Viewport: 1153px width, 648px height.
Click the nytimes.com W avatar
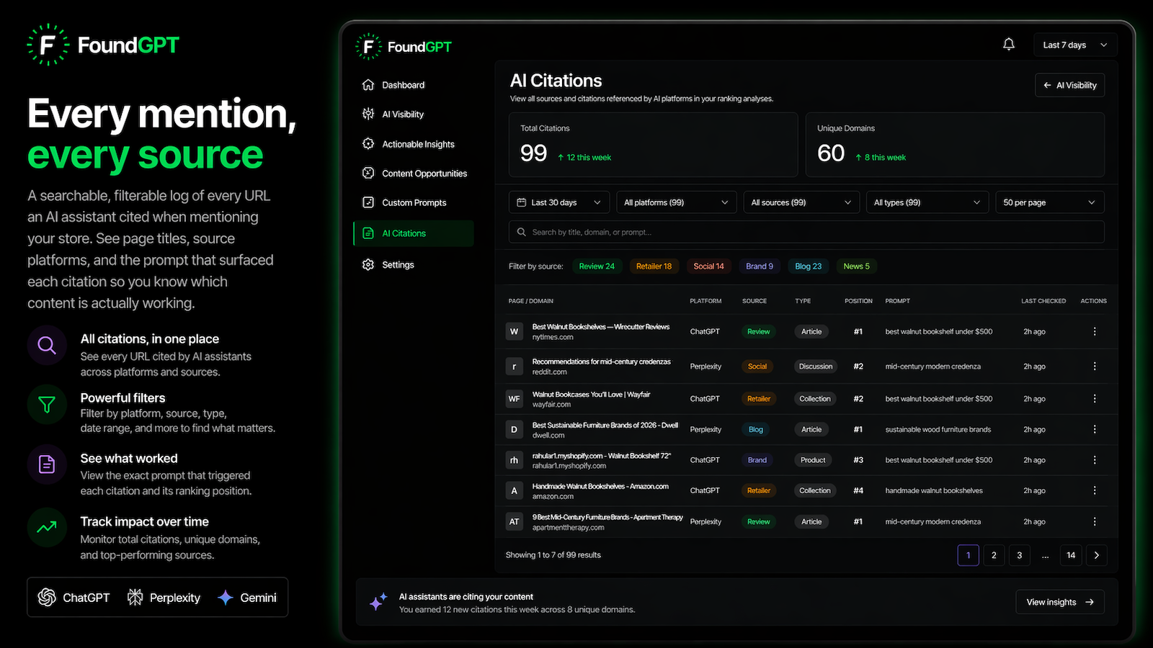(x=514, y=332)
